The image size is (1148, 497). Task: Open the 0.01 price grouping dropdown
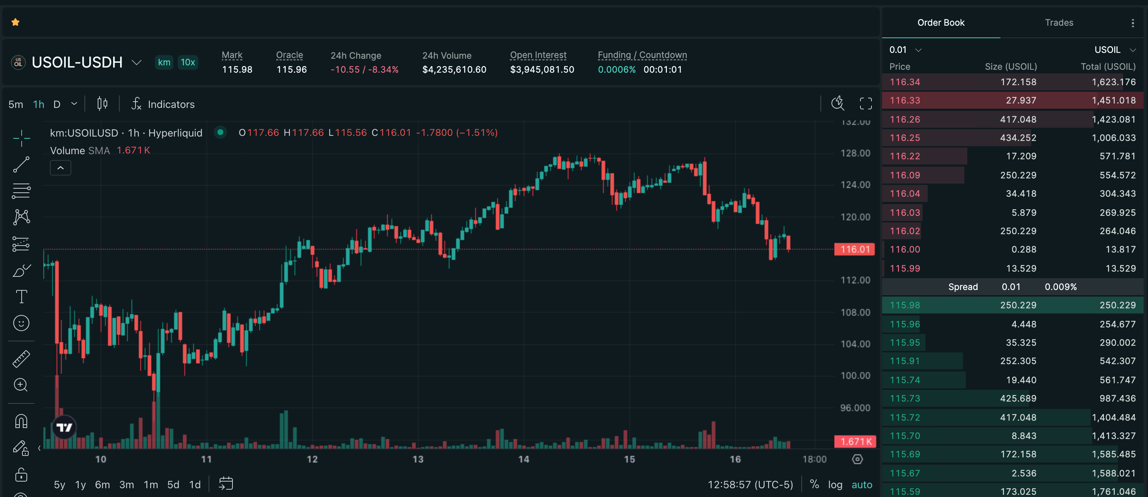pyautogui.click(x=905, y=50)
